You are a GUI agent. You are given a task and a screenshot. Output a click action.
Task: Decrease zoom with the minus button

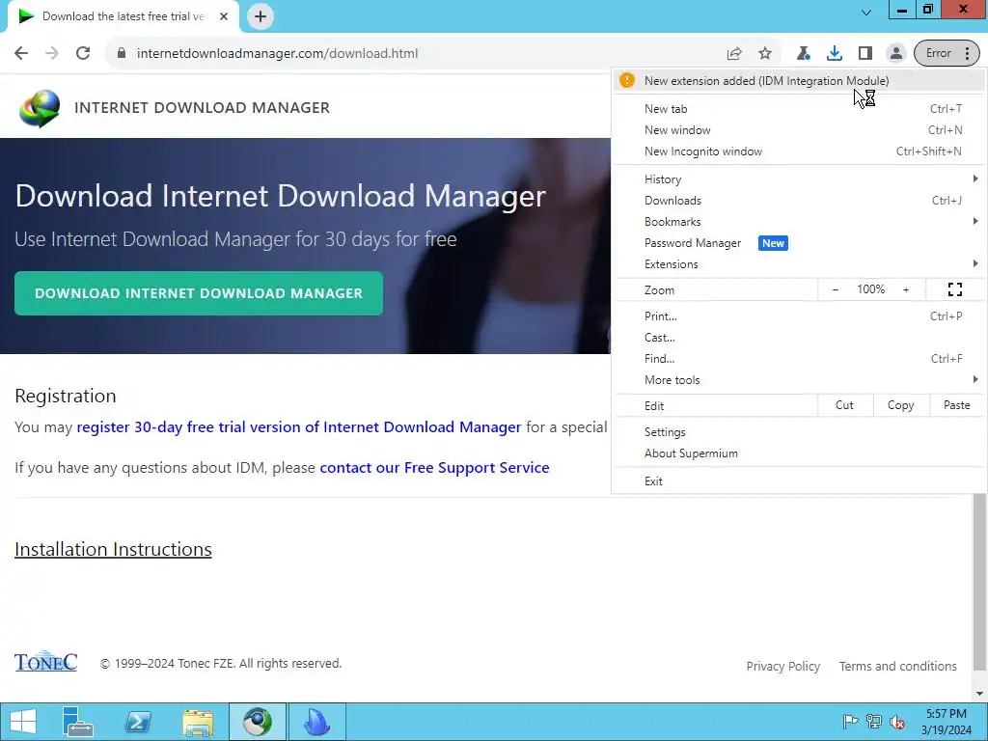click(x=836, y=289)
